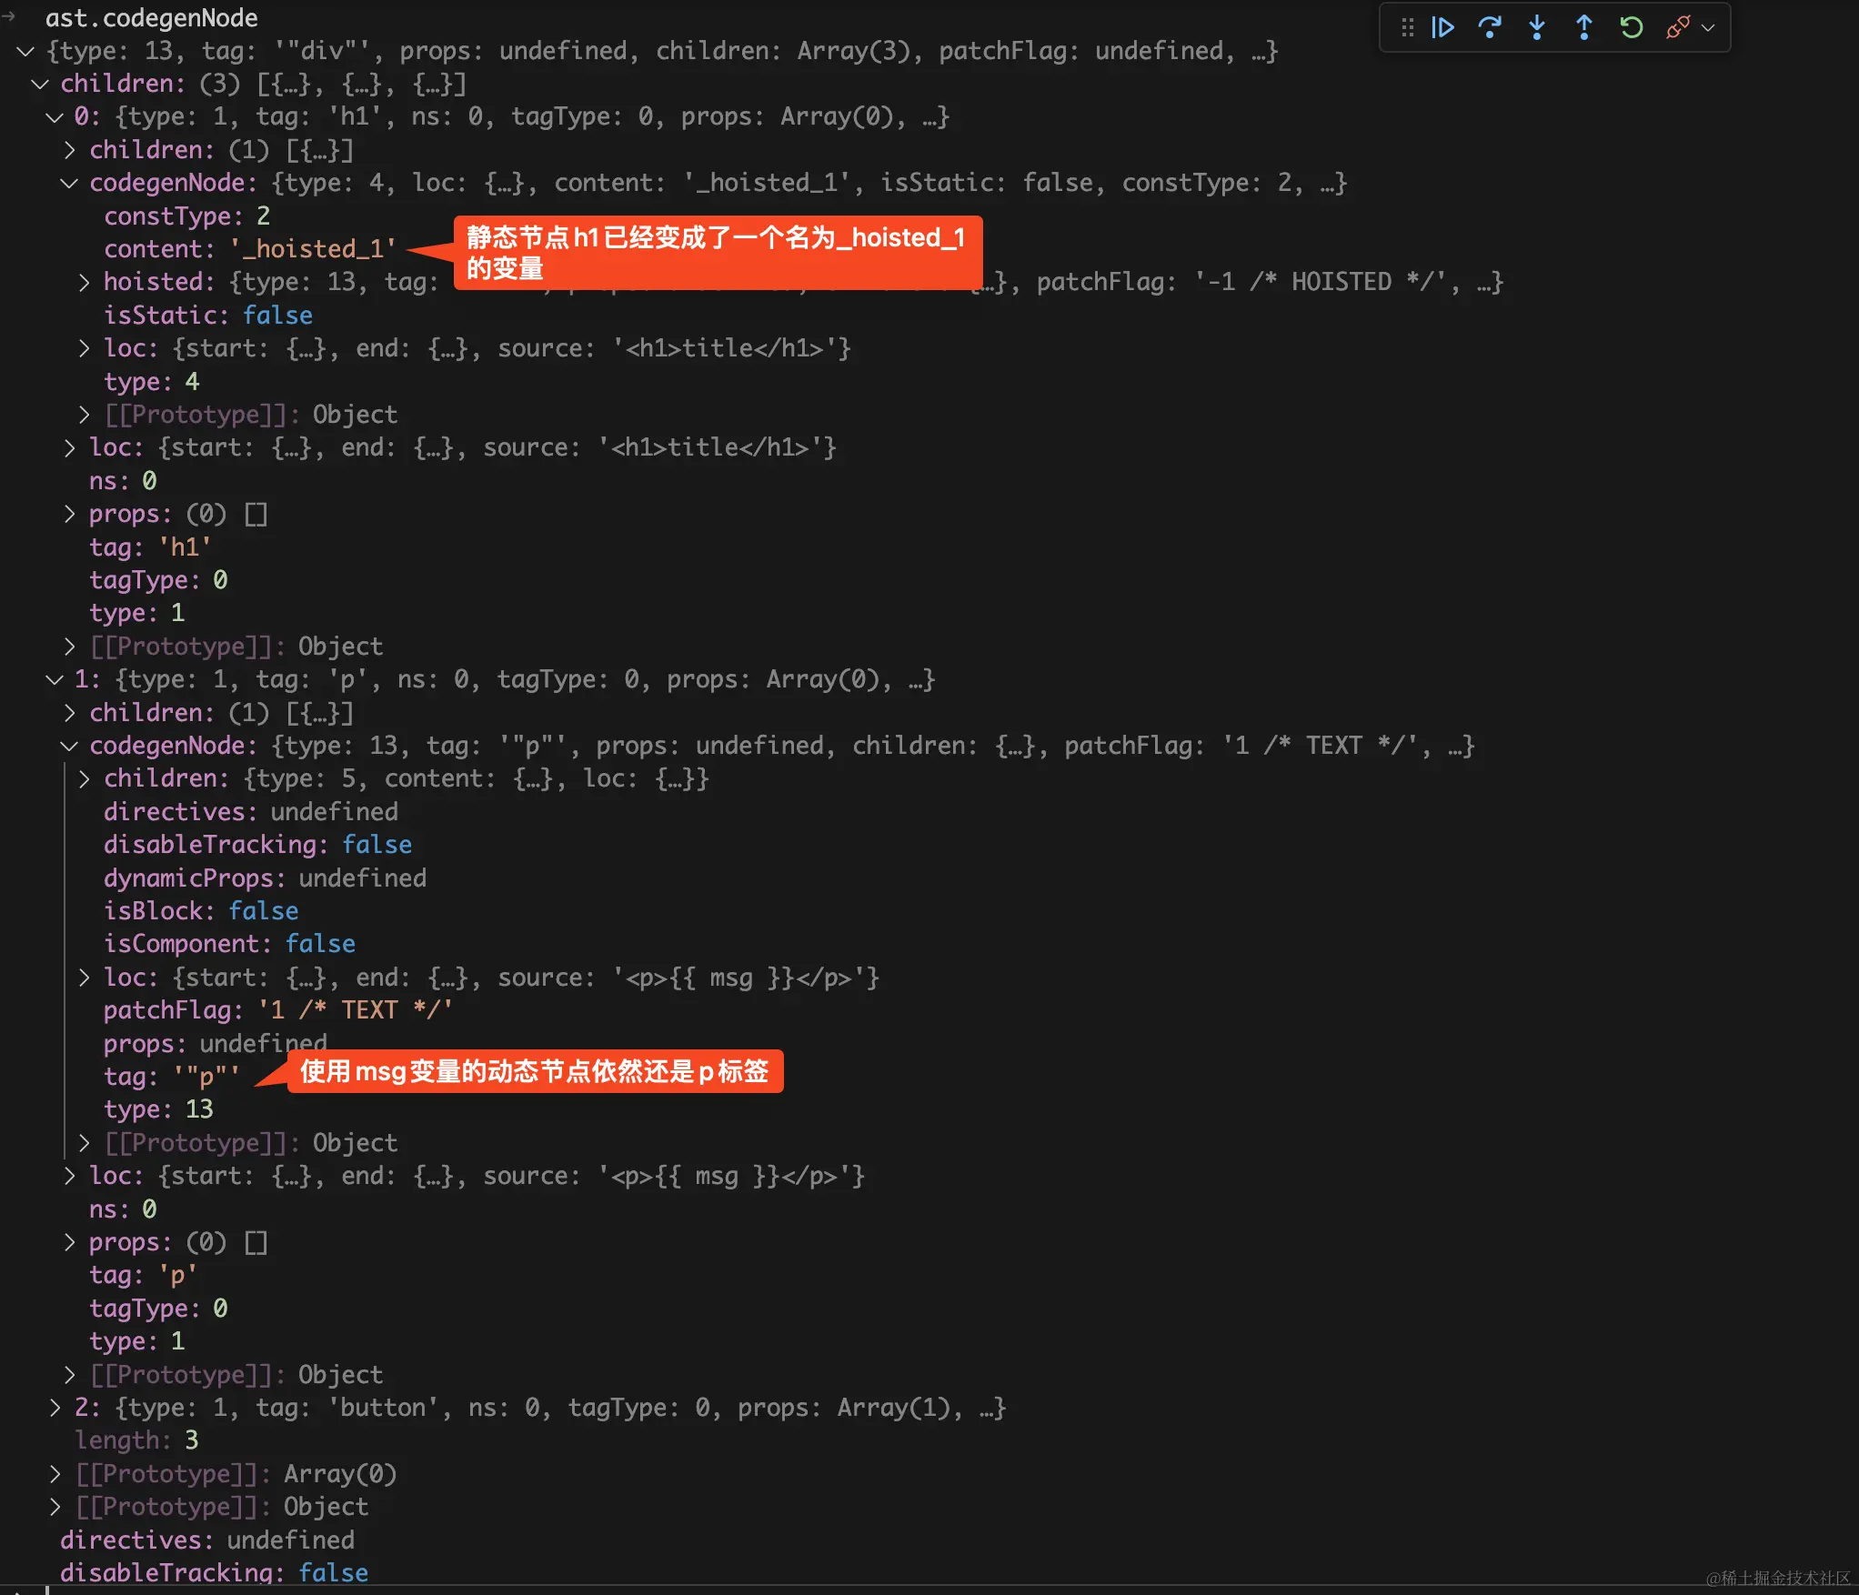This screenshot has width=1859, height=1595.
Task: Click the step into next function call icon
Action: [1537, 28]
